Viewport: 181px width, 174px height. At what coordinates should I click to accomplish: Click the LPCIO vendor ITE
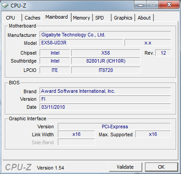tap(55, 70)
